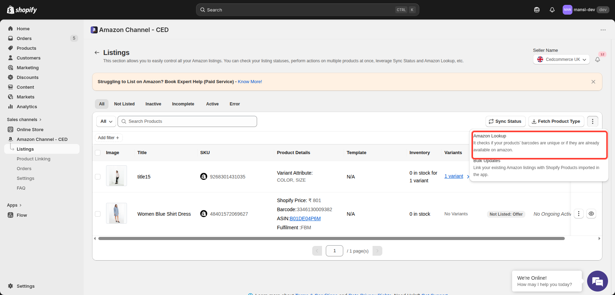Open the app header three-dot menu
This screenshot has height=295, width=615.
point(603,30)
